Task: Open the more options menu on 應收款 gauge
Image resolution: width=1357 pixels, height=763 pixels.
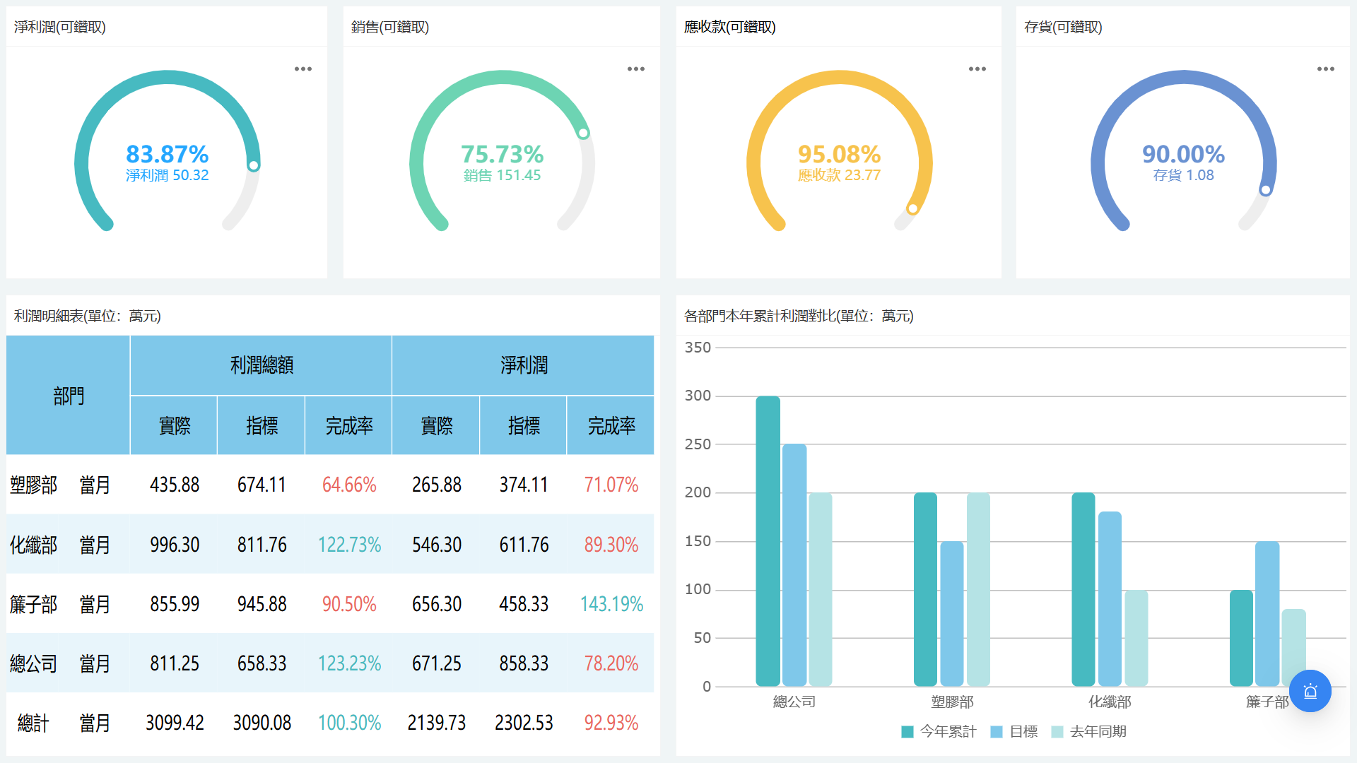Action: [977, 69]
